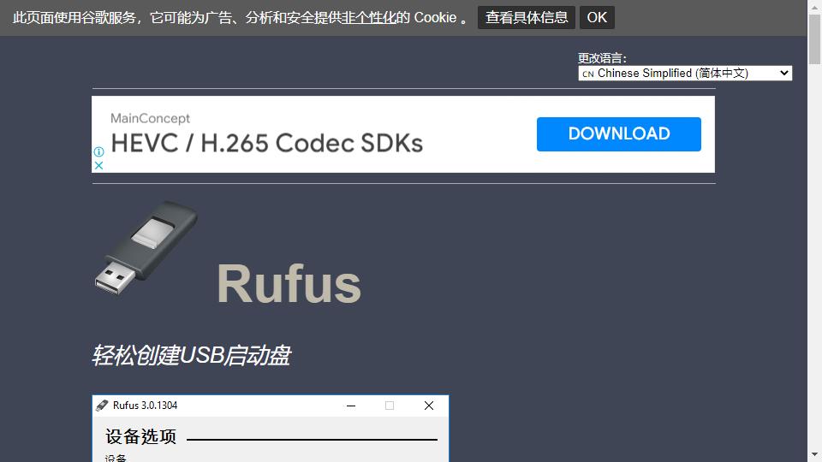Accept cookies with the OK button

pos(597,17)
